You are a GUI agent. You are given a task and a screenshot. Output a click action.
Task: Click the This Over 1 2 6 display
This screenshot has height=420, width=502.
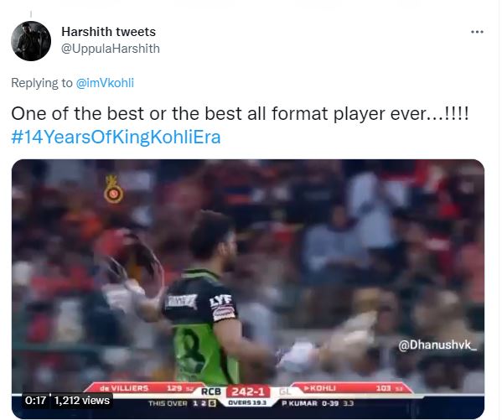[182, 403]
